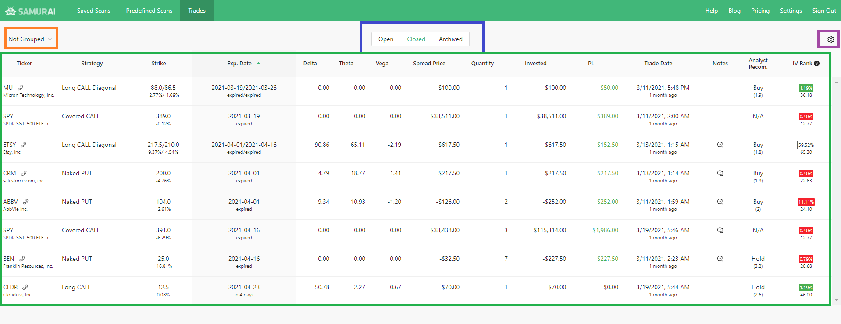Click the table scrollbar down arrow

tap(837, 300)
